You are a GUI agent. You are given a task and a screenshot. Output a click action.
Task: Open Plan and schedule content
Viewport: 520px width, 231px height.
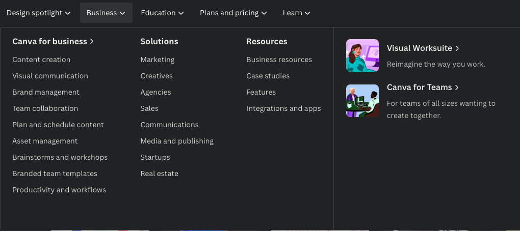click(58, 125)
